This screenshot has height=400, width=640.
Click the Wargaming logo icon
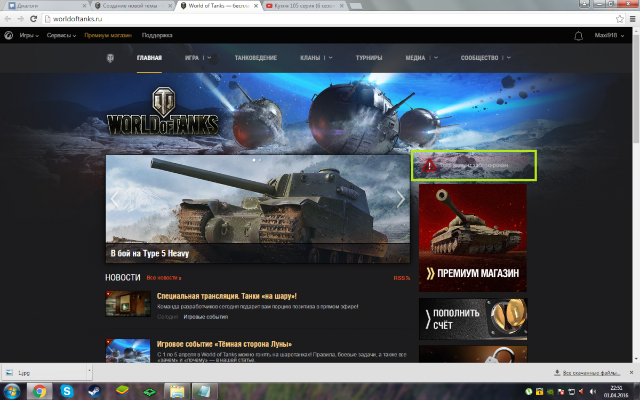[x=9, y=36]
